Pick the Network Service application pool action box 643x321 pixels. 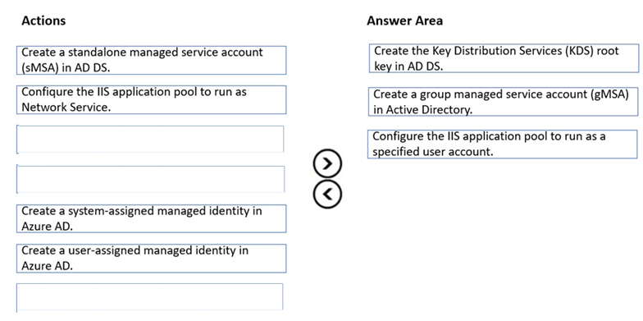coord(151,99)
